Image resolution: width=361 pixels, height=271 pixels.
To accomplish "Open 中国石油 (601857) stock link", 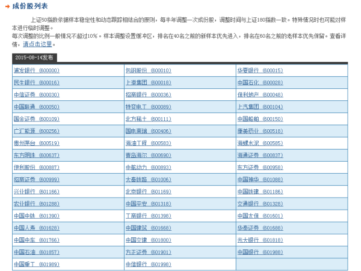I will click(x=36, y=252).
